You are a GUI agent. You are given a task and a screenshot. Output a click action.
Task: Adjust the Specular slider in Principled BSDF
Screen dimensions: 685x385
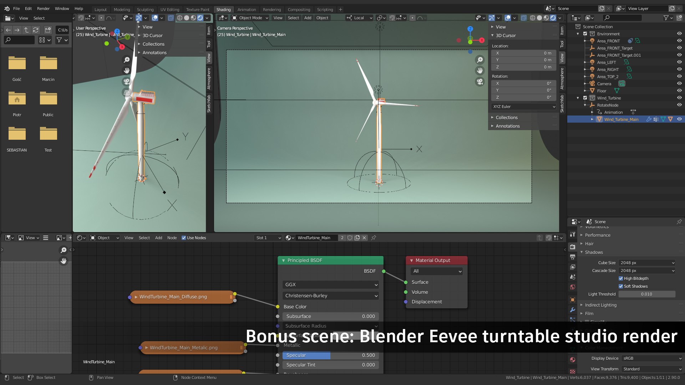(x=330, y=355)
